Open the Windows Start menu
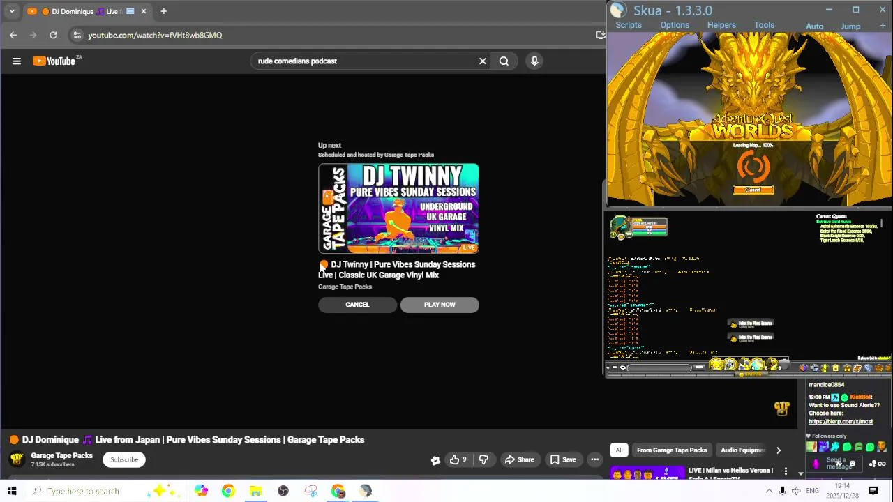 point(12,491)
